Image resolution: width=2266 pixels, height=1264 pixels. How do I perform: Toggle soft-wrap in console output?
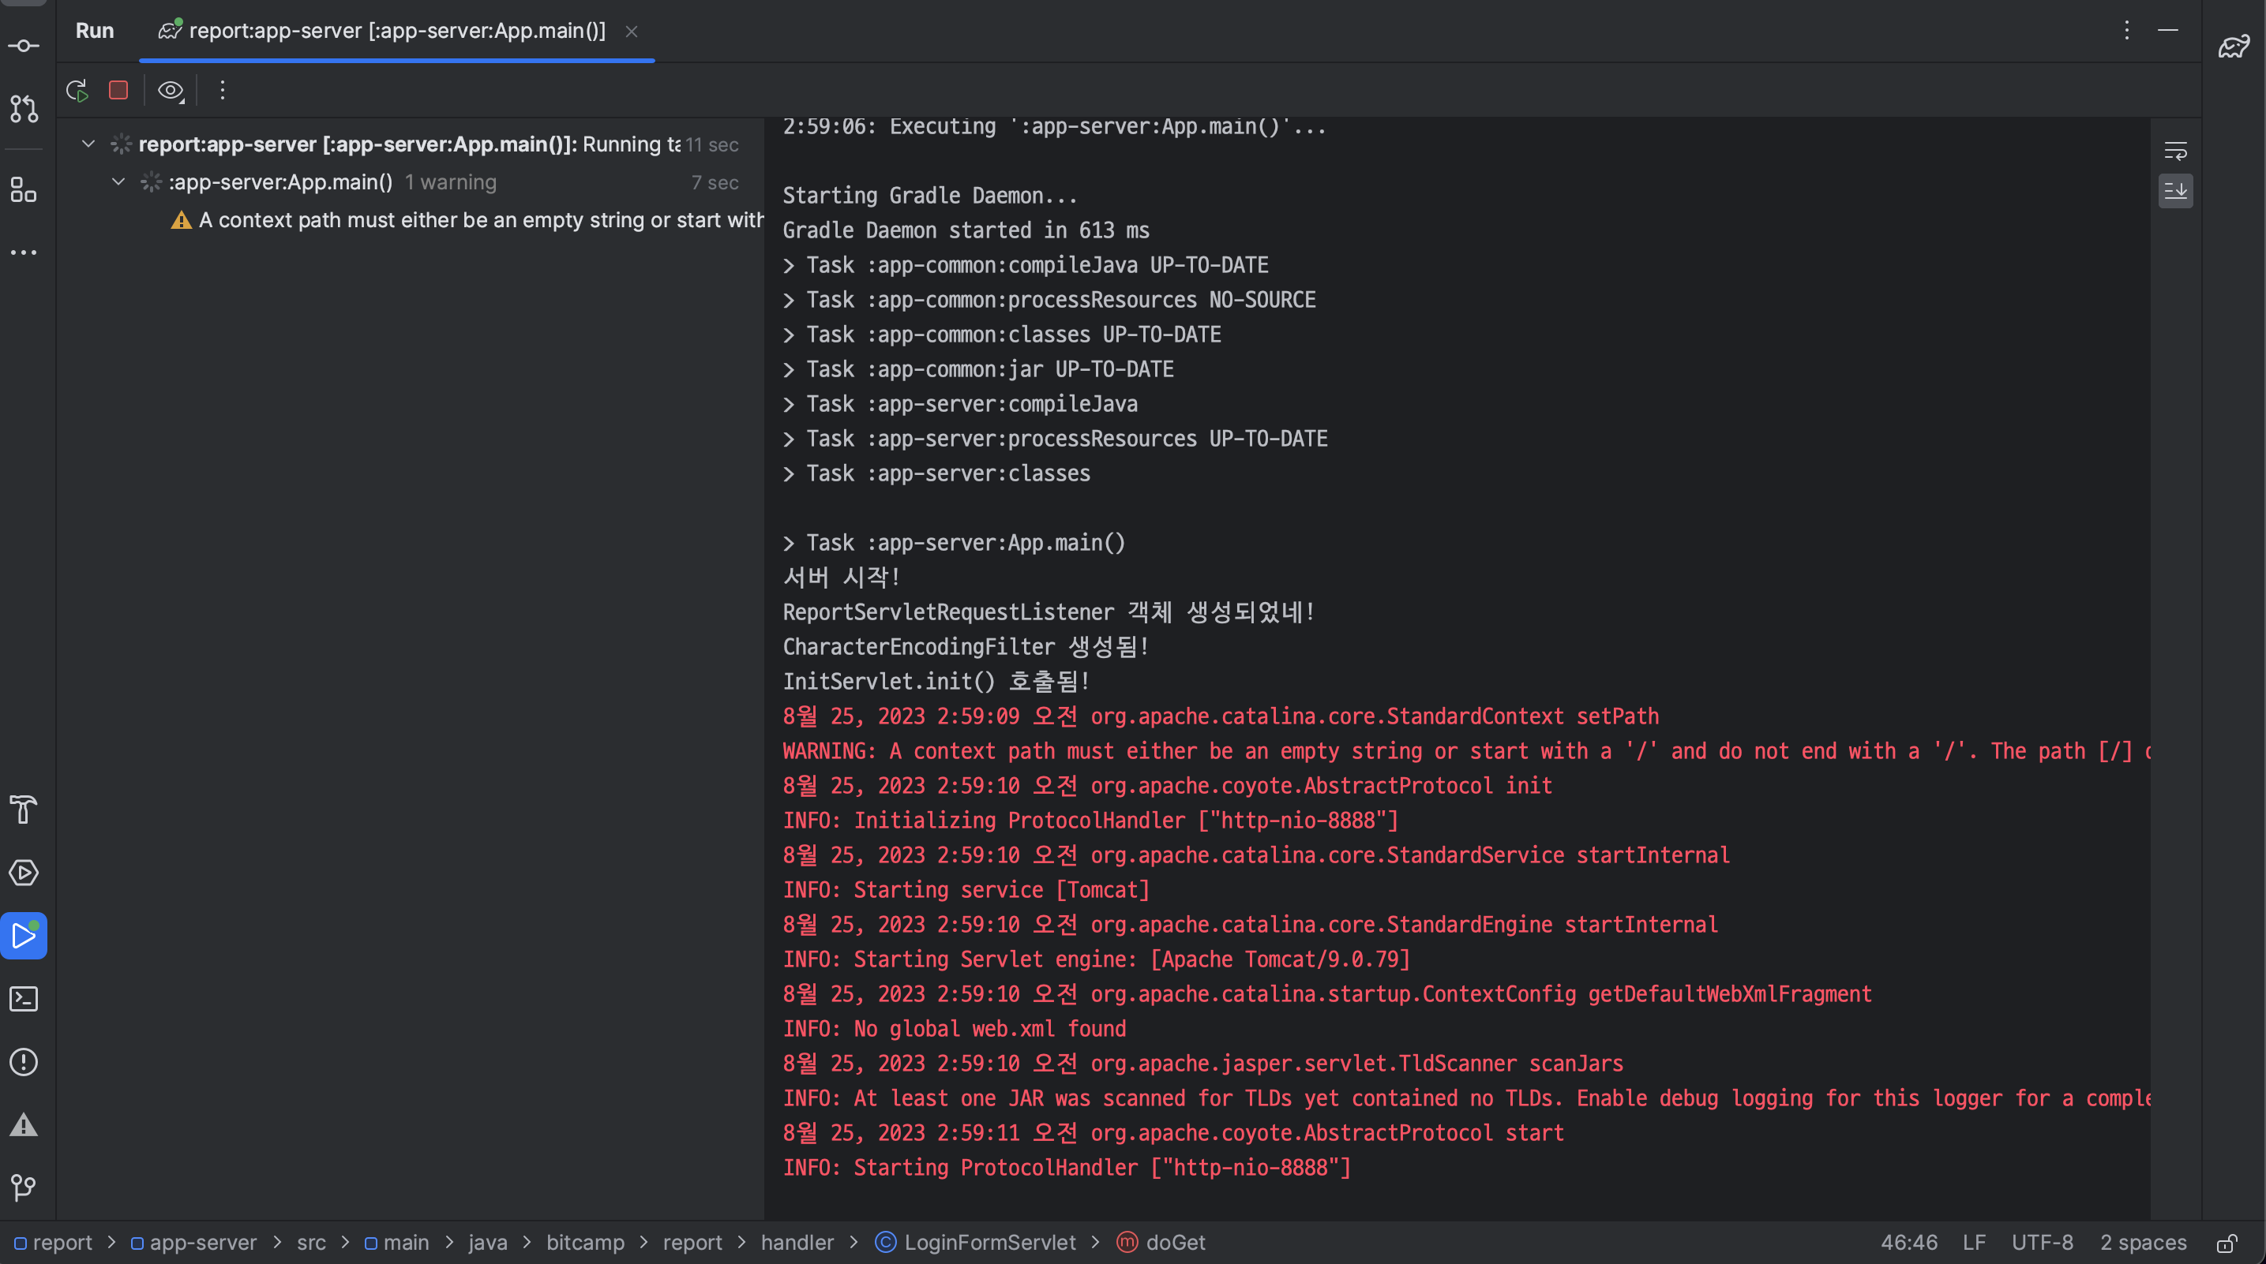point(2175,151)
